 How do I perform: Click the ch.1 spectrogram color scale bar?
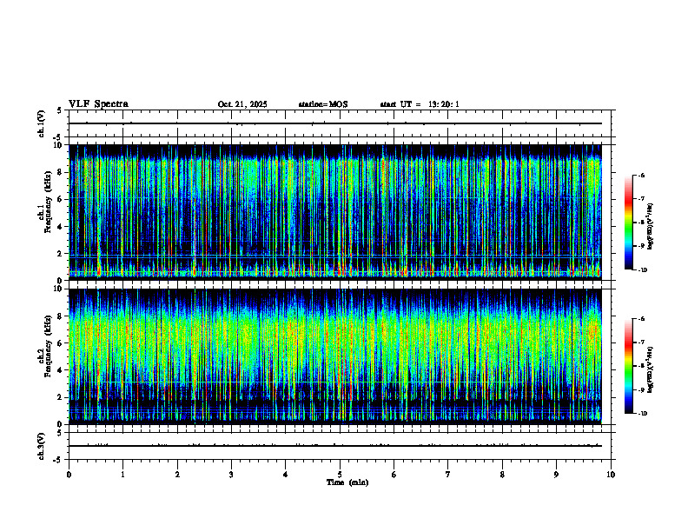pos(629,223)
